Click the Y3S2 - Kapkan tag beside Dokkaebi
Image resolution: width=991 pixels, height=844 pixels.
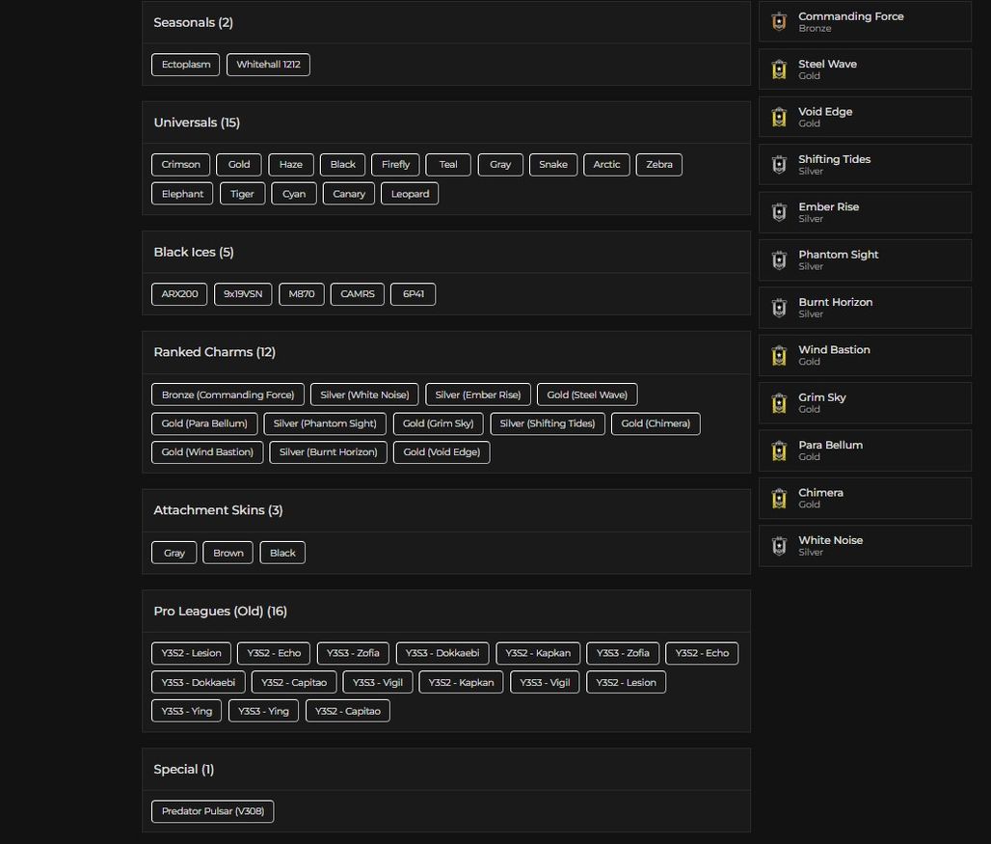click(539, 653)
